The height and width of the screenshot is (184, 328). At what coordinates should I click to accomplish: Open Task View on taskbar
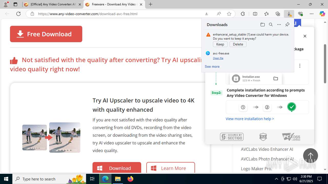pos(93,179)
